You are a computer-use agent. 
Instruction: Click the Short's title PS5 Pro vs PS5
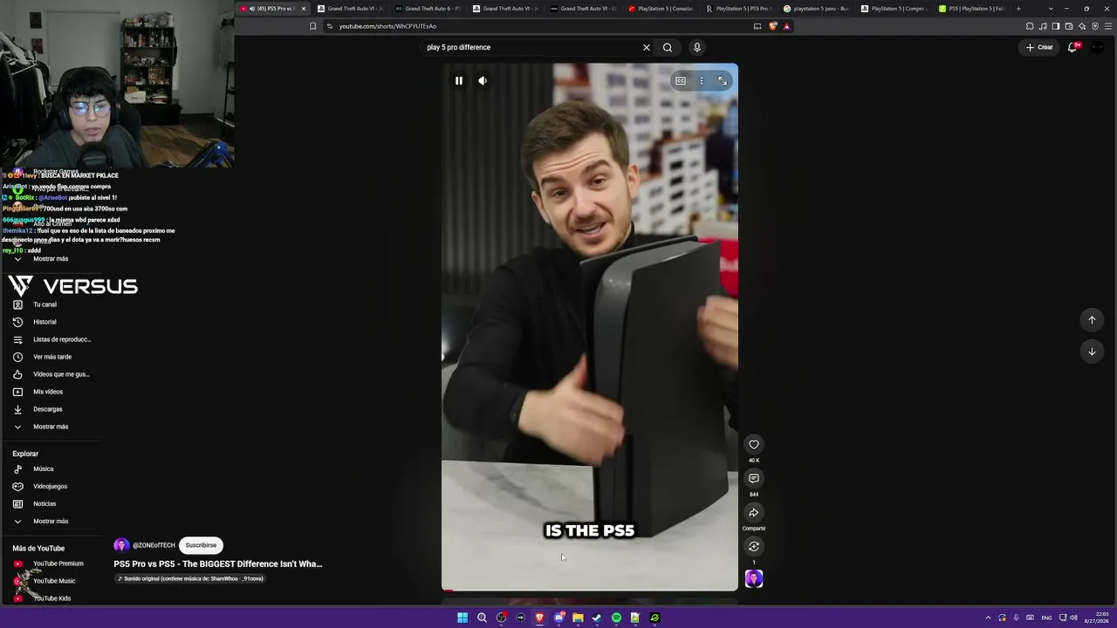(218, 564)
